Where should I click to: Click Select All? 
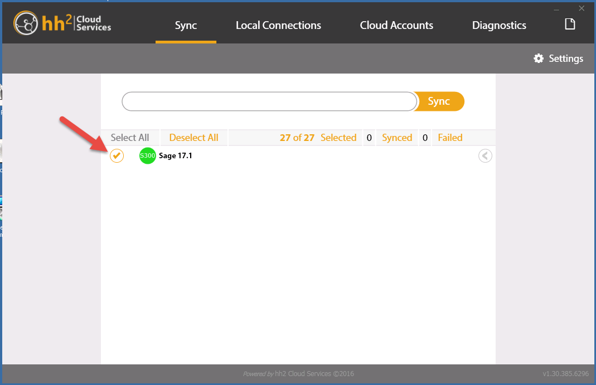[130, 138]
